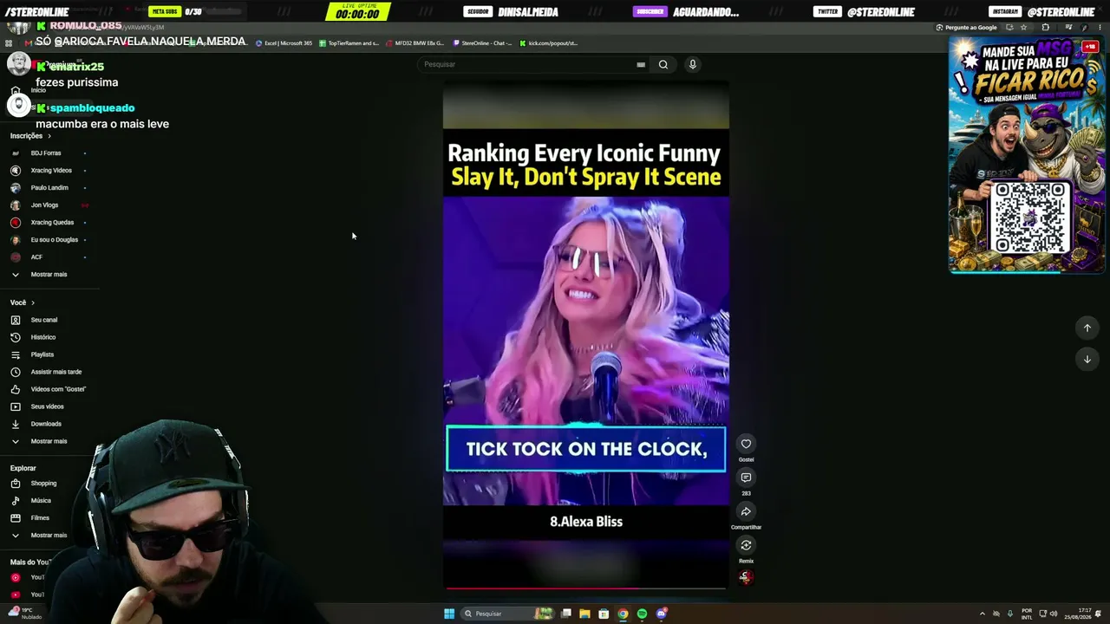Viewport: 1110px width, 624px height.
Task: Open TopTierRamen bookmark
Action: click(349, 43)
